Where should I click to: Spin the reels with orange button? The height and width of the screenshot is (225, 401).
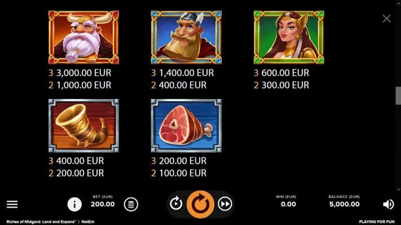click(200, 204)
